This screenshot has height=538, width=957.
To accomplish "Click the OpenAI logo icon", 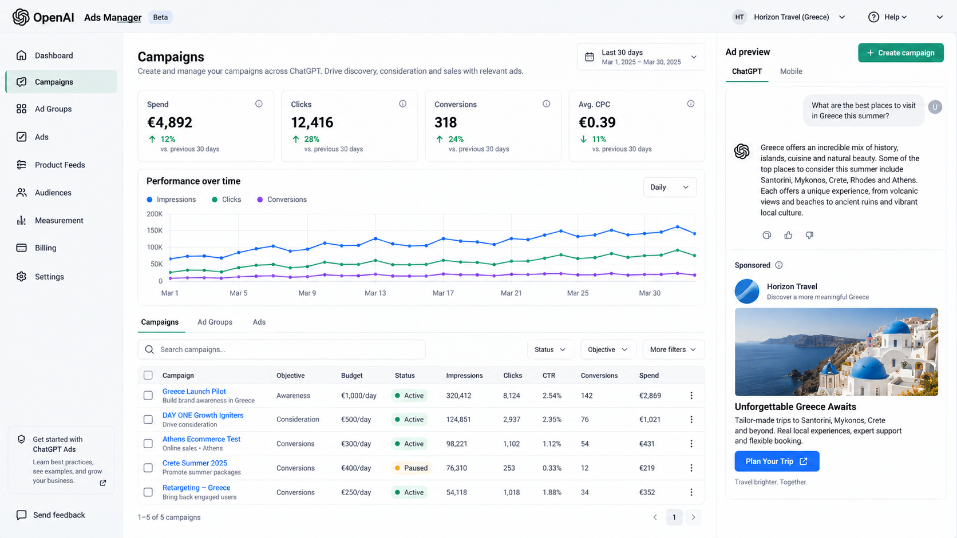I will tap(21, 17).
